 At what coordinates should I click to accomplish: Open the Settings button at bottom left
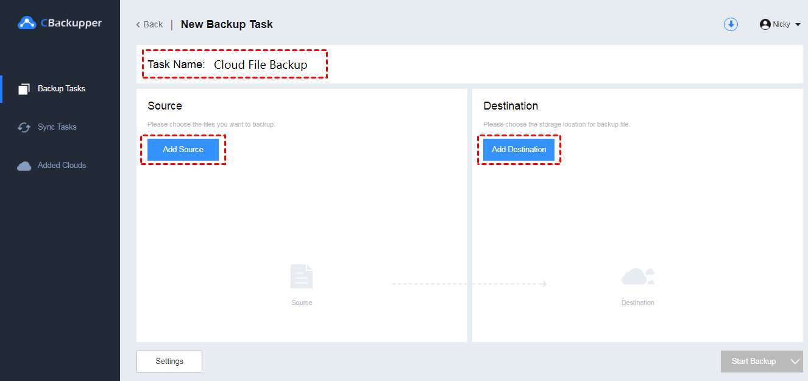[x=169, y=362]
